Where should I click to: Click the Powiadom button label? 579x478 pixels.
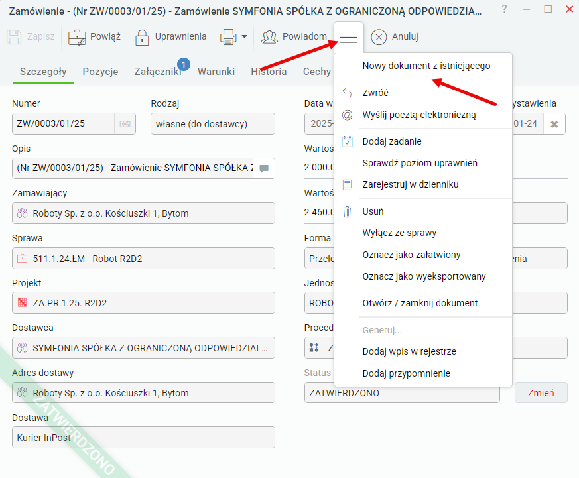tap(304, 36)
